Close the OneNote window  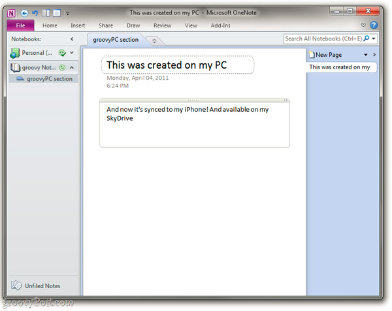click(x=368, y=11)
